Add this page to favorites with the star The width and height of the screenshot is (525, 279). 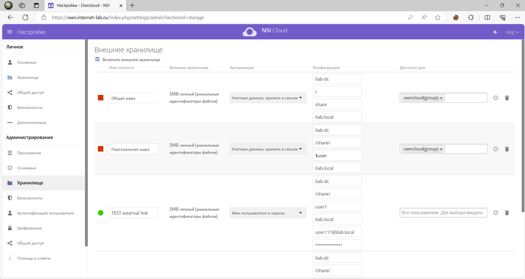click(437, 17)
